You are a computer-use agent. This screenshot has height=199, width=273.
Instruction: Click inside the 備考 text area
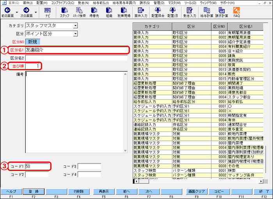[x=74, y=112]
